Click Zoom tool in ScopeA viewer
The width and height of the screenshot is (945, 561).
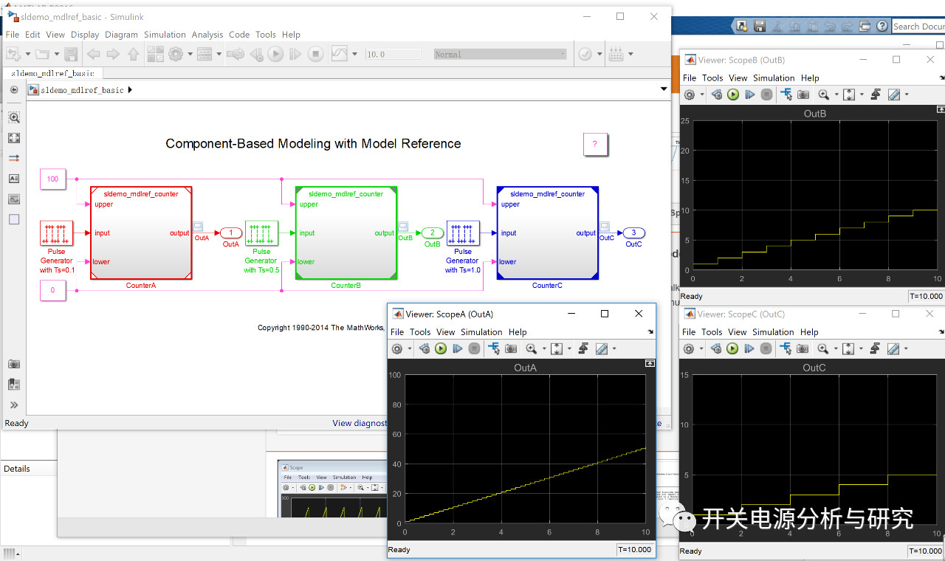pyautogui.click(x=532, y=348)
